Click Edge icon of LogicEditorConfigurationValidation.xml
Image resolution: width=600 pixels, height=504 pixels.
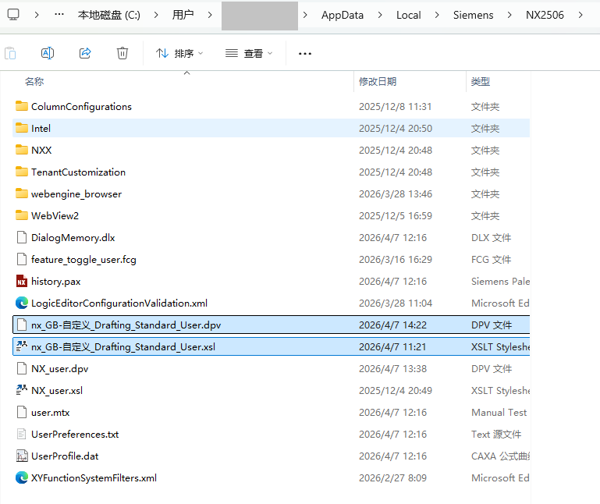22,303
